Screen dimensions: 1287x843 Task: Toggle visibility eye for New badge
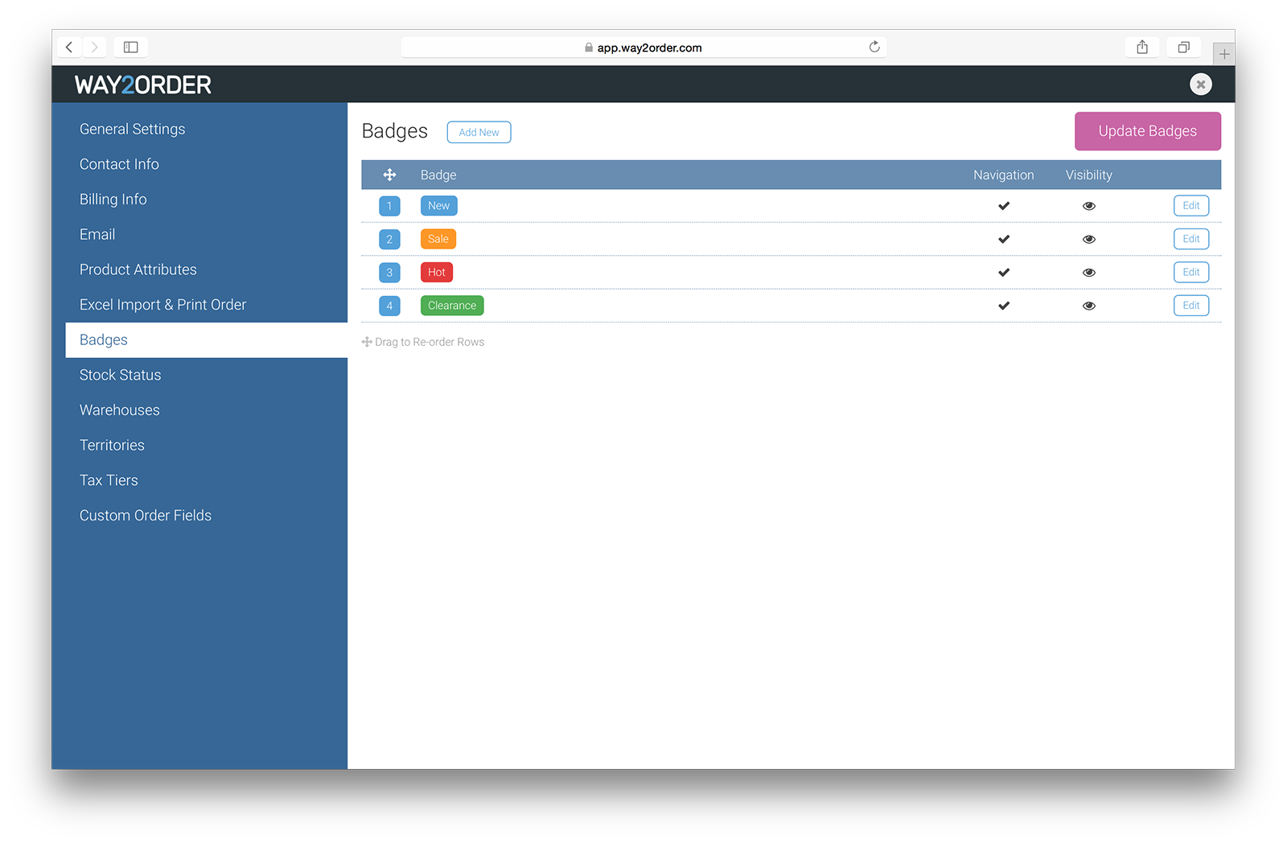pyautogui.click(x=1089, y=206)
